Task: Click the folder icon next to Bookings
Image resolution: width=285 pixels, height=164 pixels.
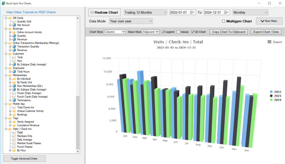Action: (10, 29)
